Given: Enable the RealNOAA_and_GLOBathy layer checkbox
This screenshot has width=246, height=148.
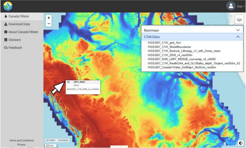Looking at the screenshot, I should (145, 63).
